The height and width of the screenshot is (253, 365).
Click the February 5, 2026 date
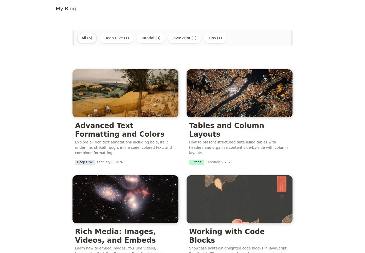tap(219, 162)
